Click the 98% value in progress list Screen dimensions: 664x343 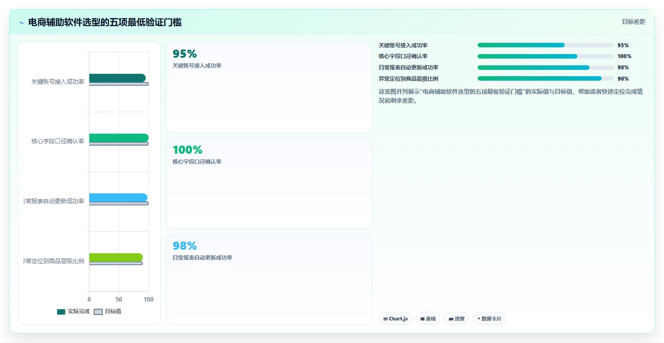click(x=623, y=68)
